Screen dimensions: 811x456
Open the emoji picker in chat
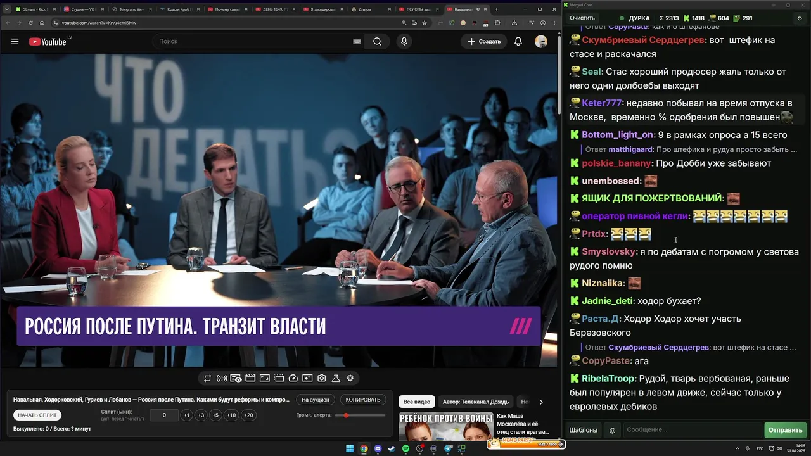[612, 430]
